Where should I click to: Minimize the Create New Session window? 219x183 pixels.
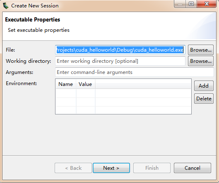click(x=180, y=4)
